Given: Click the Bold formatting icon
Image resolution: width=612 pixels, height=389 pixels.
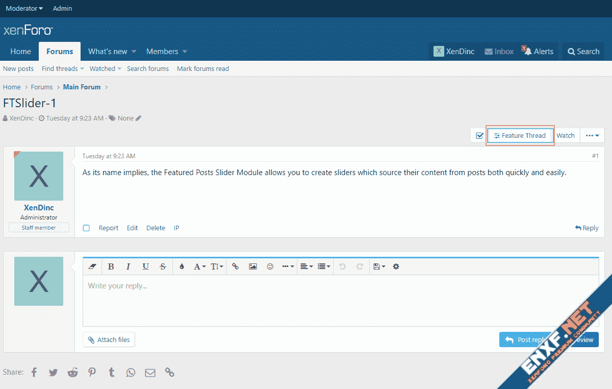Looking at the screenshot, I should tap(111, 266).
